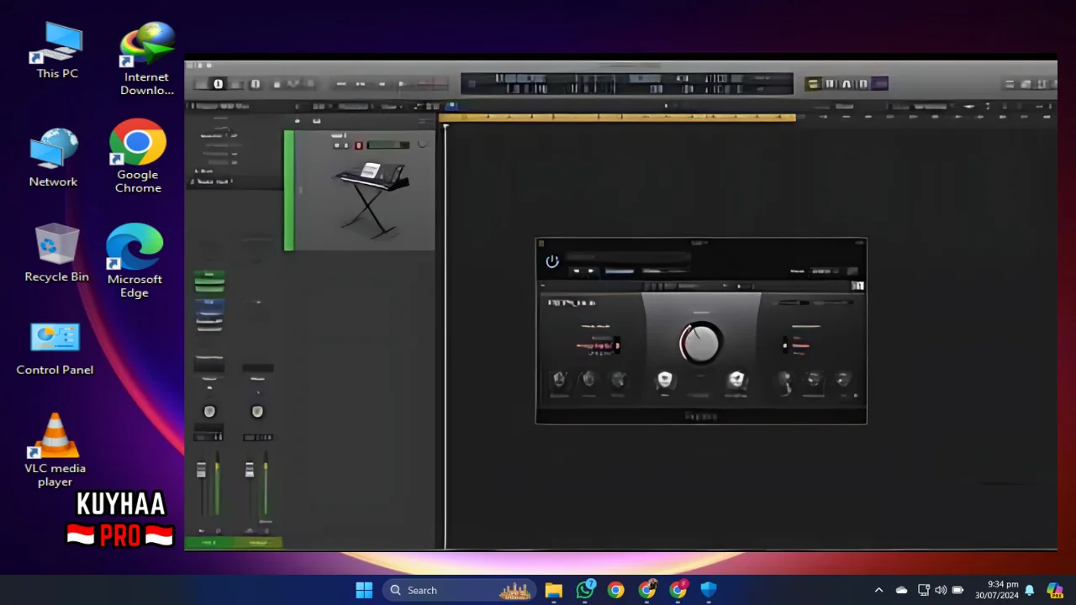Open the This PC desktop icon
The image size is (1076, 605).
[57, 50]
